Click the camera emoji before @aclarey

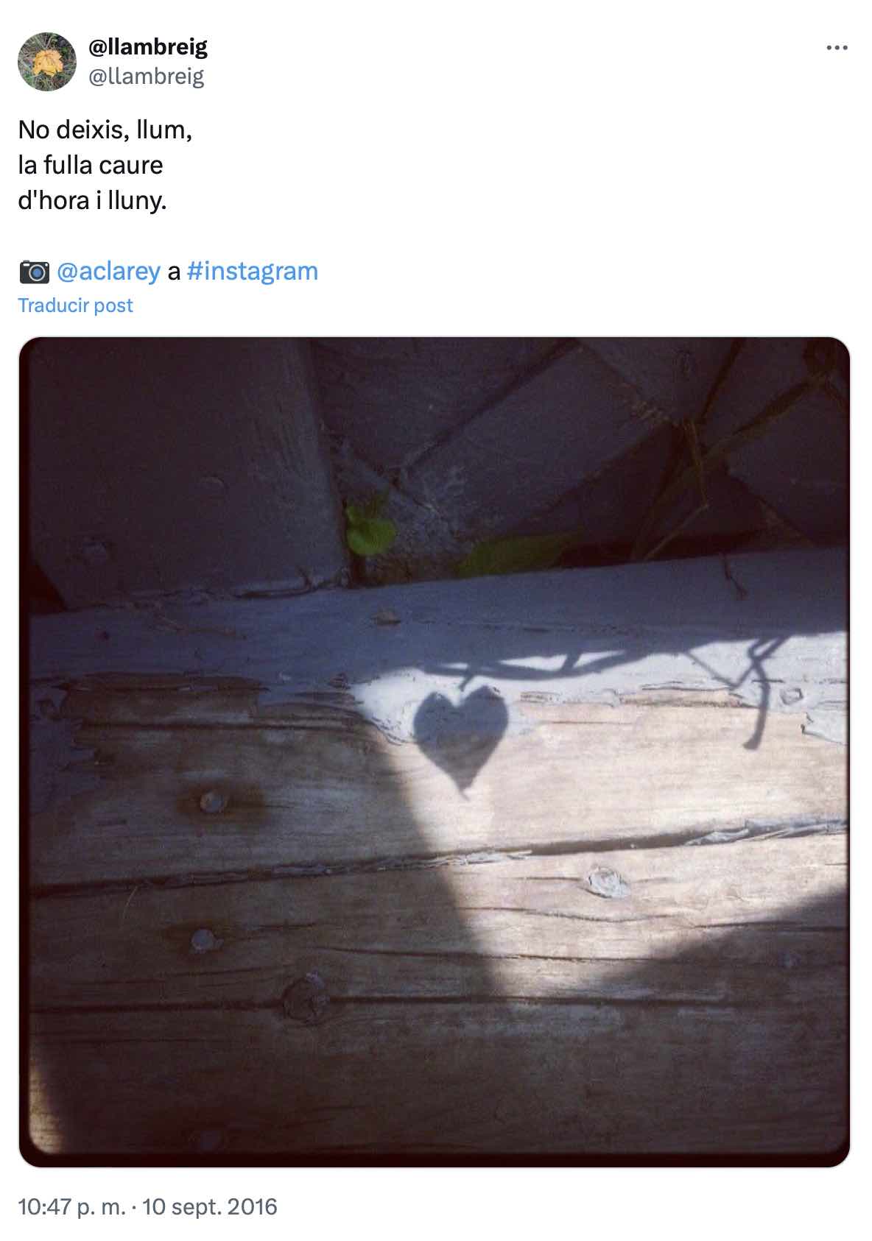[x=34, y=272]
